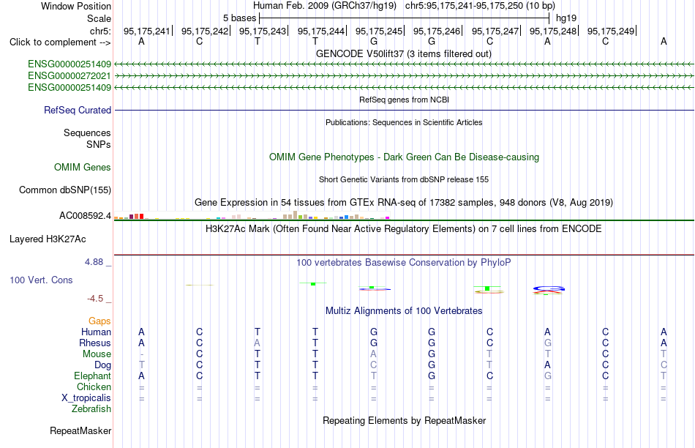Click the '5 bases' scale bar label
This screenshot has width=695, height=448.
pos(239,18)
